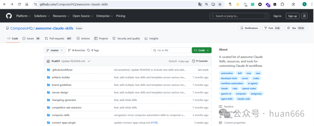Expand the Open Source menu

point(83,16)
